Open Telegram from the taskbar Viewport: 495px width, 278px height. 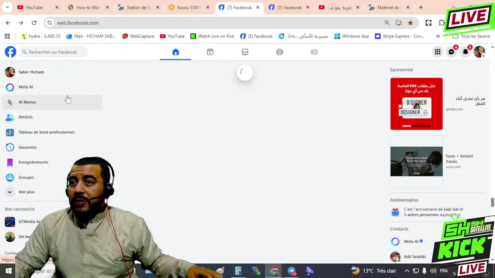click(x=292, y=271)
